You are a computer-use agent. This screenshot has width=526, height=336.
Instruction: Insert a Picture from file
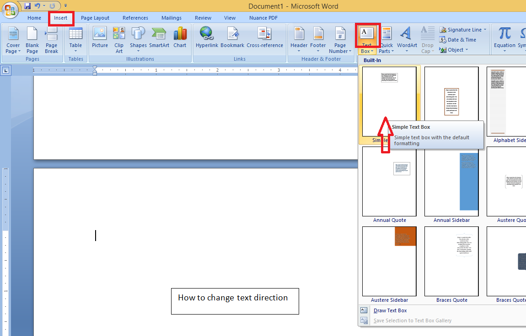coord(100,37)
